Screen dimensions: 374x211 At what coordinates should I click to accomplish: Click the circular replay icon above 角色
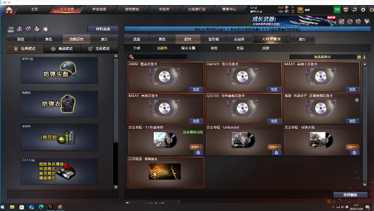click(28, 29)
